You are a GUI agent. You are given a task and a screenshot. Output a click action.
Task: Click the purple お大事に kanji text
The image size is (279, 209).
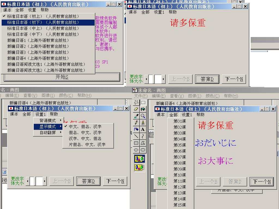tap(216, 161)
